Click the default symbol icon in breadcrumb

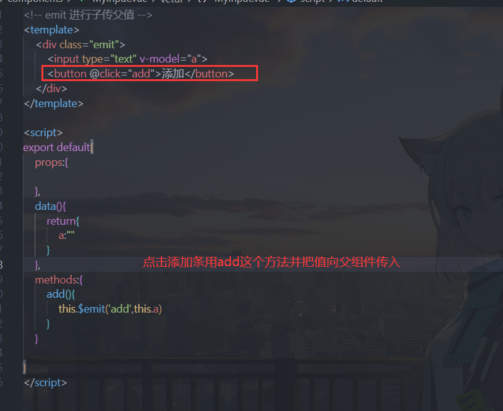[x=343, y=1]
